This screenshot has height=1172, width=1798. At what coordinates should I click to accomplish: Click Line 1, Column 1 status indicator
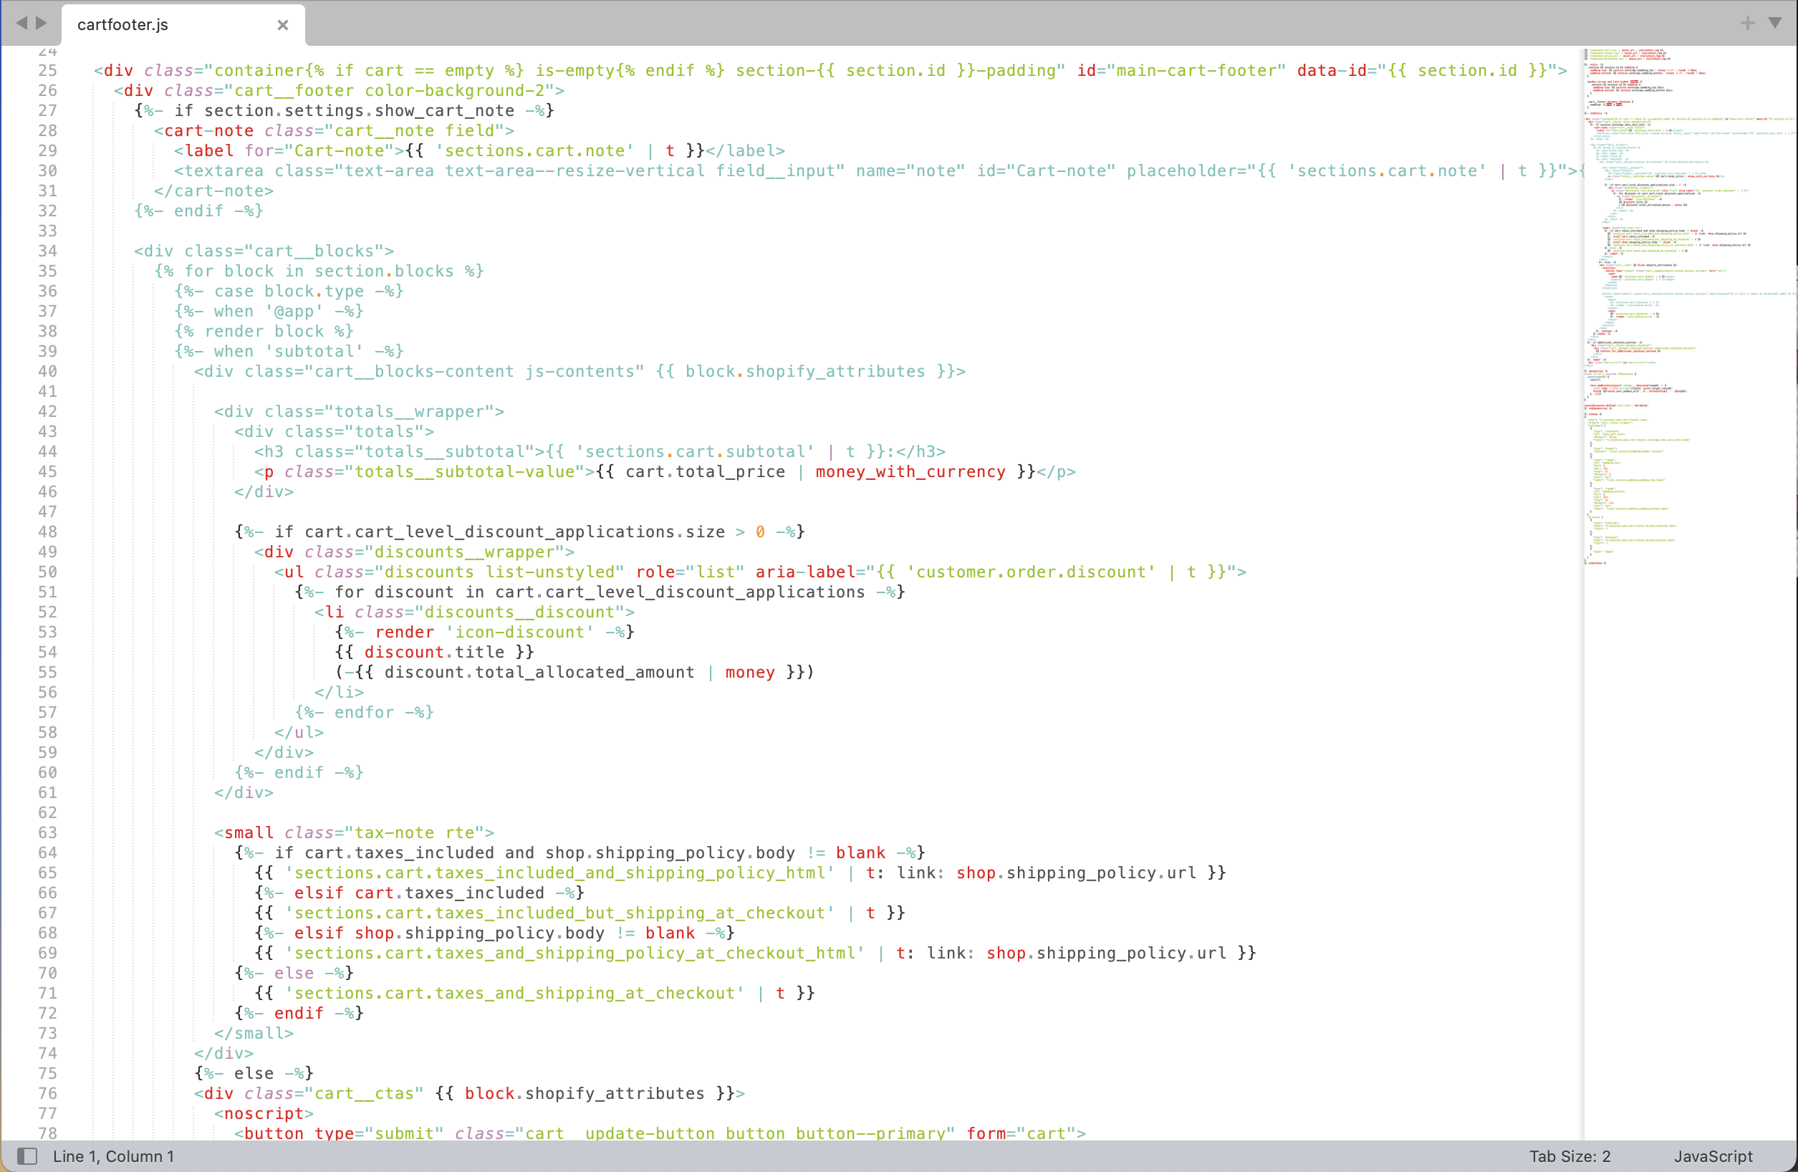tap(113, 1156)
